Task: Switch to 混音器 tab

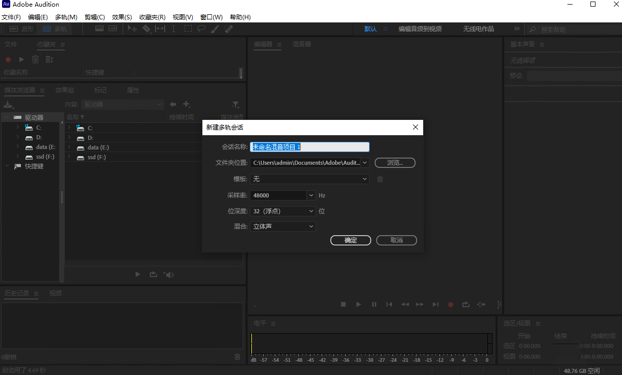Action: tap(302, 44)
